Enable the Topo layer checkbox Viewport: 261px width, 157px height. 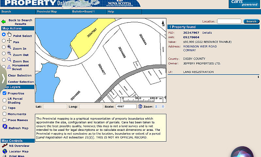5,108
